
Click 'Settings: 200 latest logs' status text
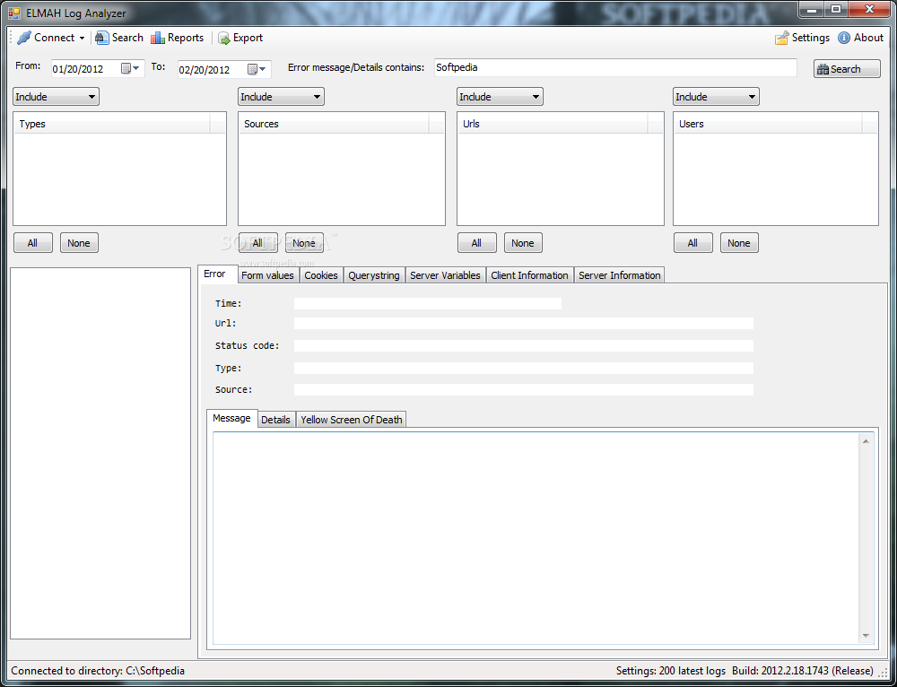point(670,671)
